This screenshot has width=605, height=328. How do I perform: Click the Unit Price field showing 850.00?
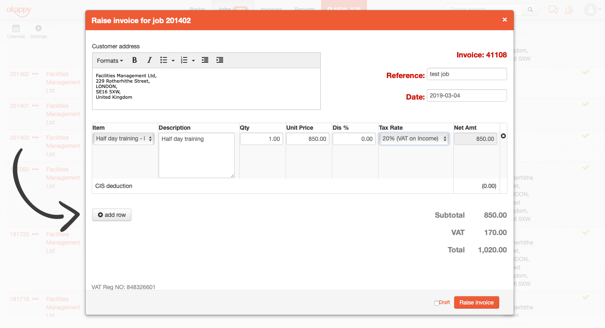[308, 139]
